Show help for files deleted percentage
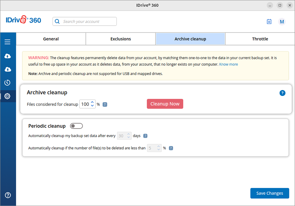This screenshot has height=206, width=295. [171, 148]
